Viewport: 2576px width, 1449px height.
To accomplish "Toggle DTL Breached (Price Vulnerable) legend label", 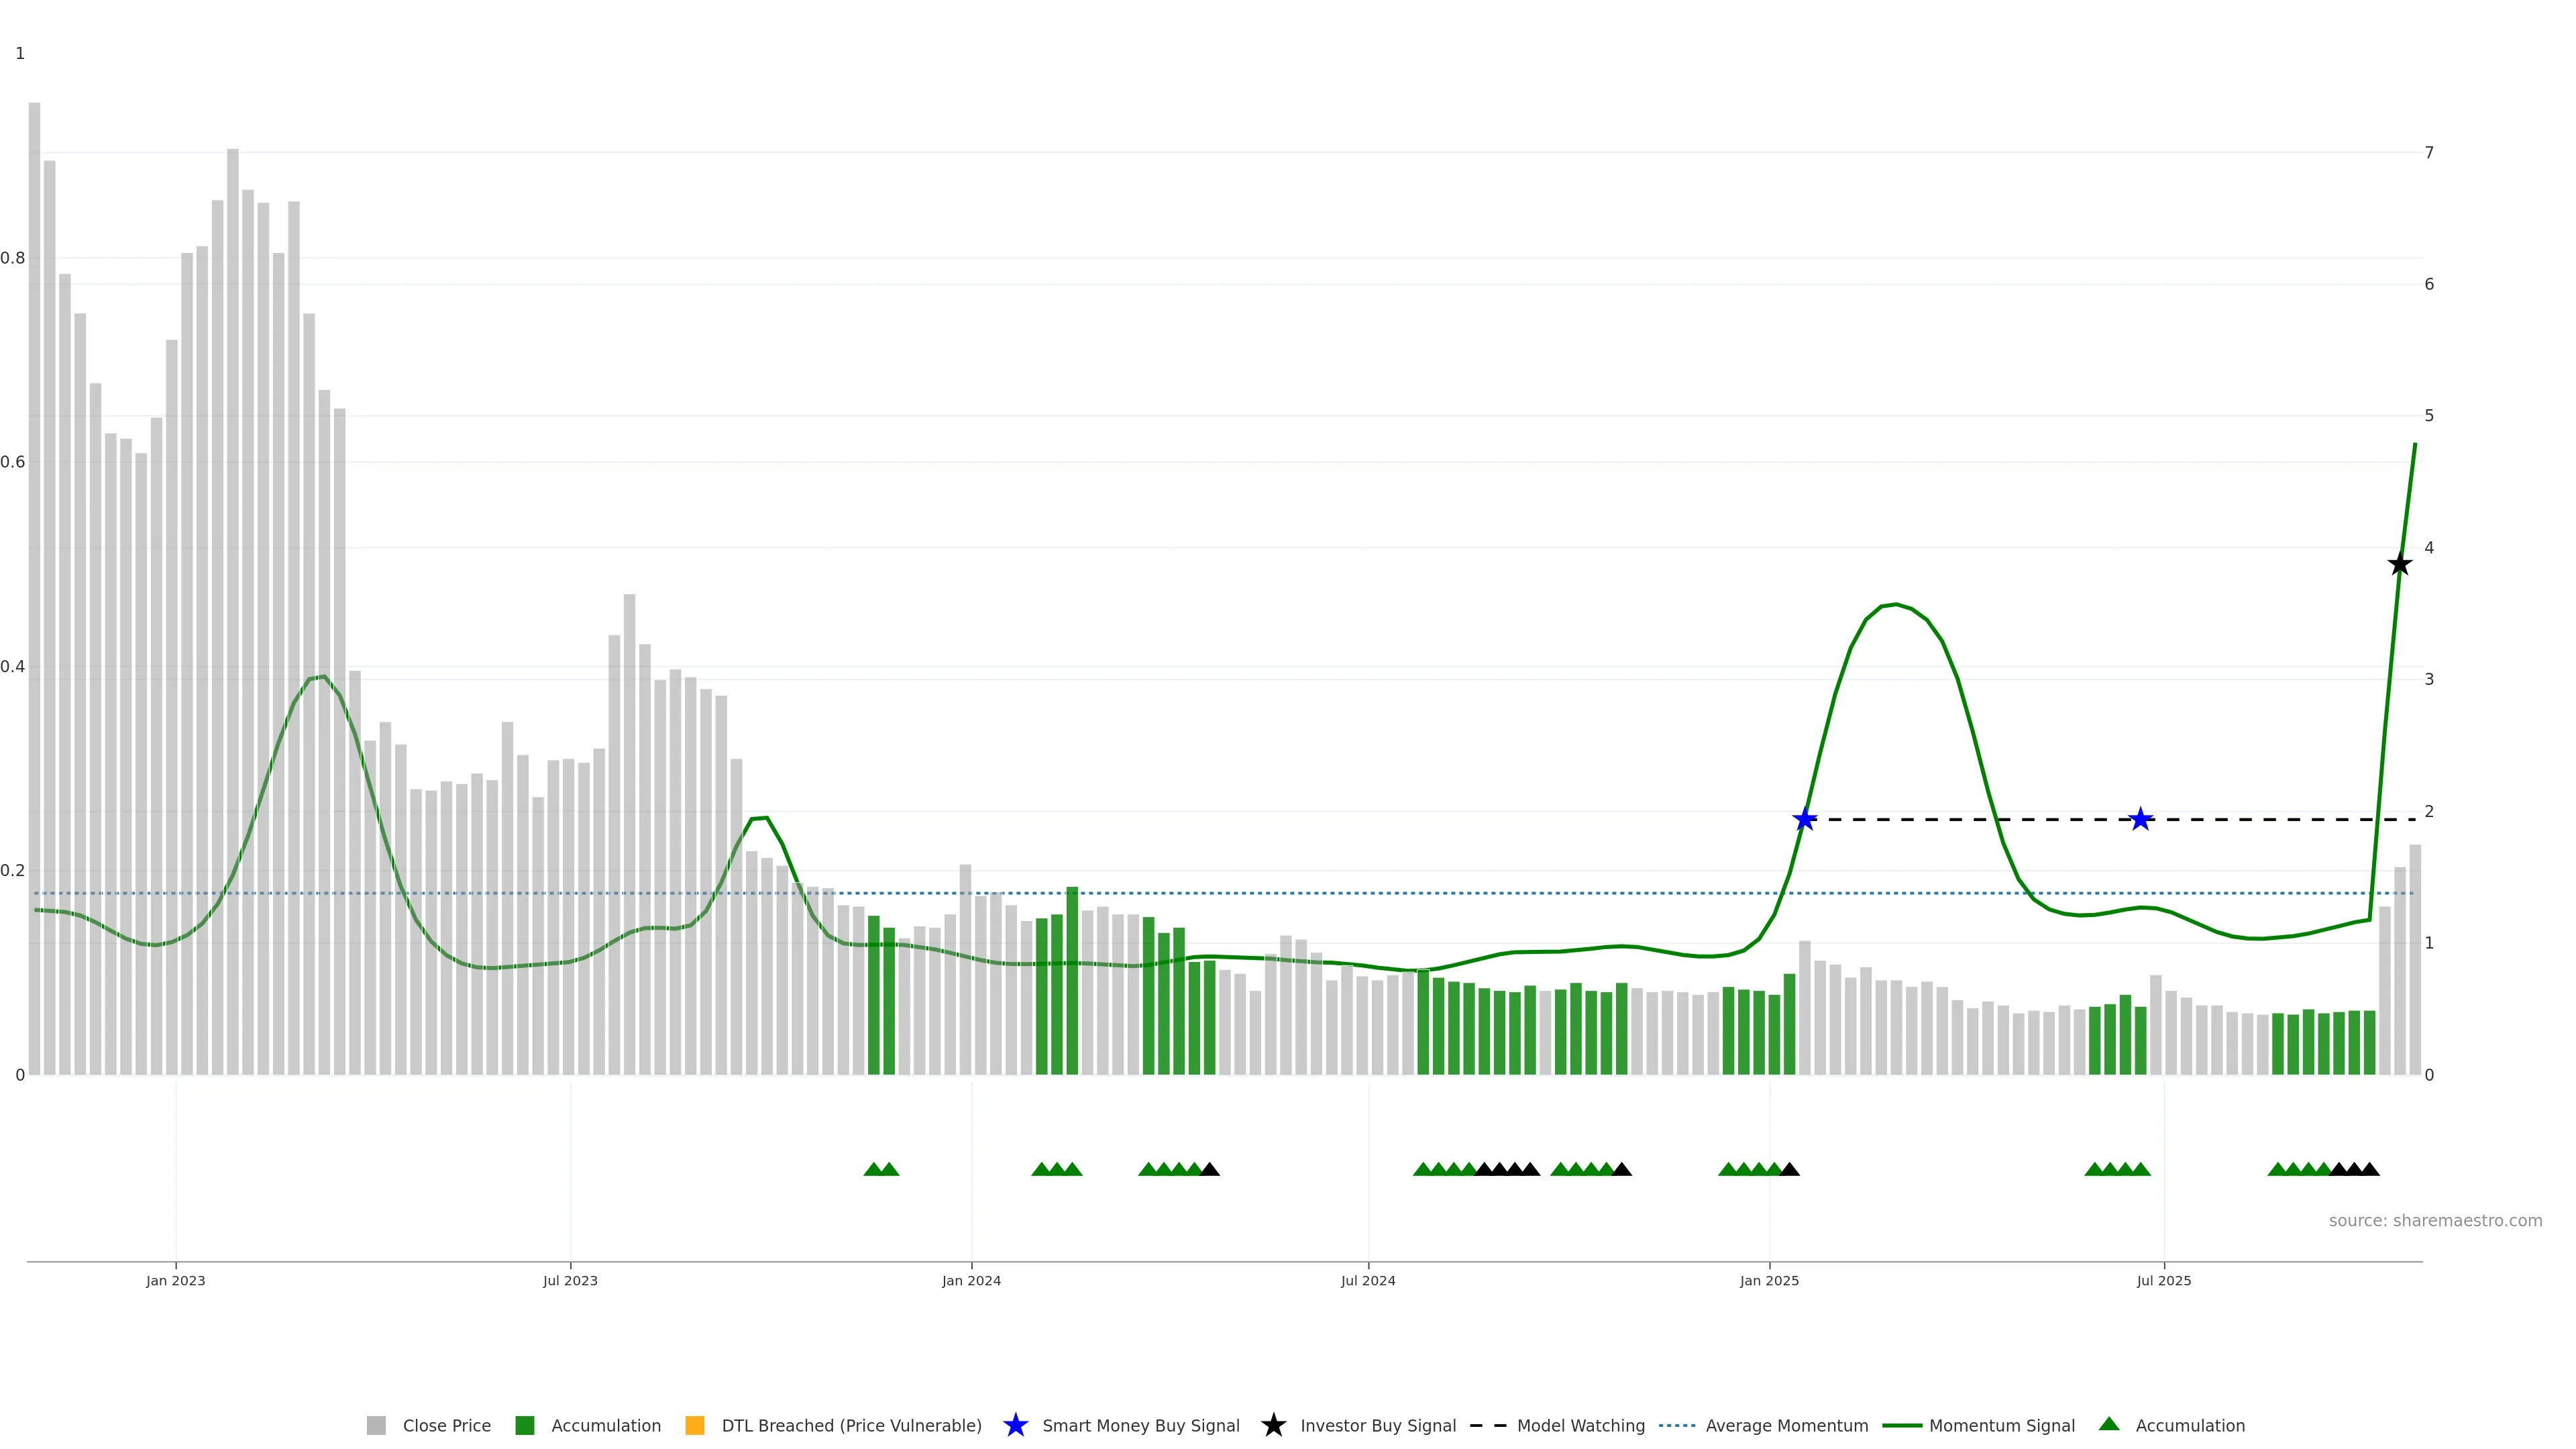I will tap(851, 1425).
